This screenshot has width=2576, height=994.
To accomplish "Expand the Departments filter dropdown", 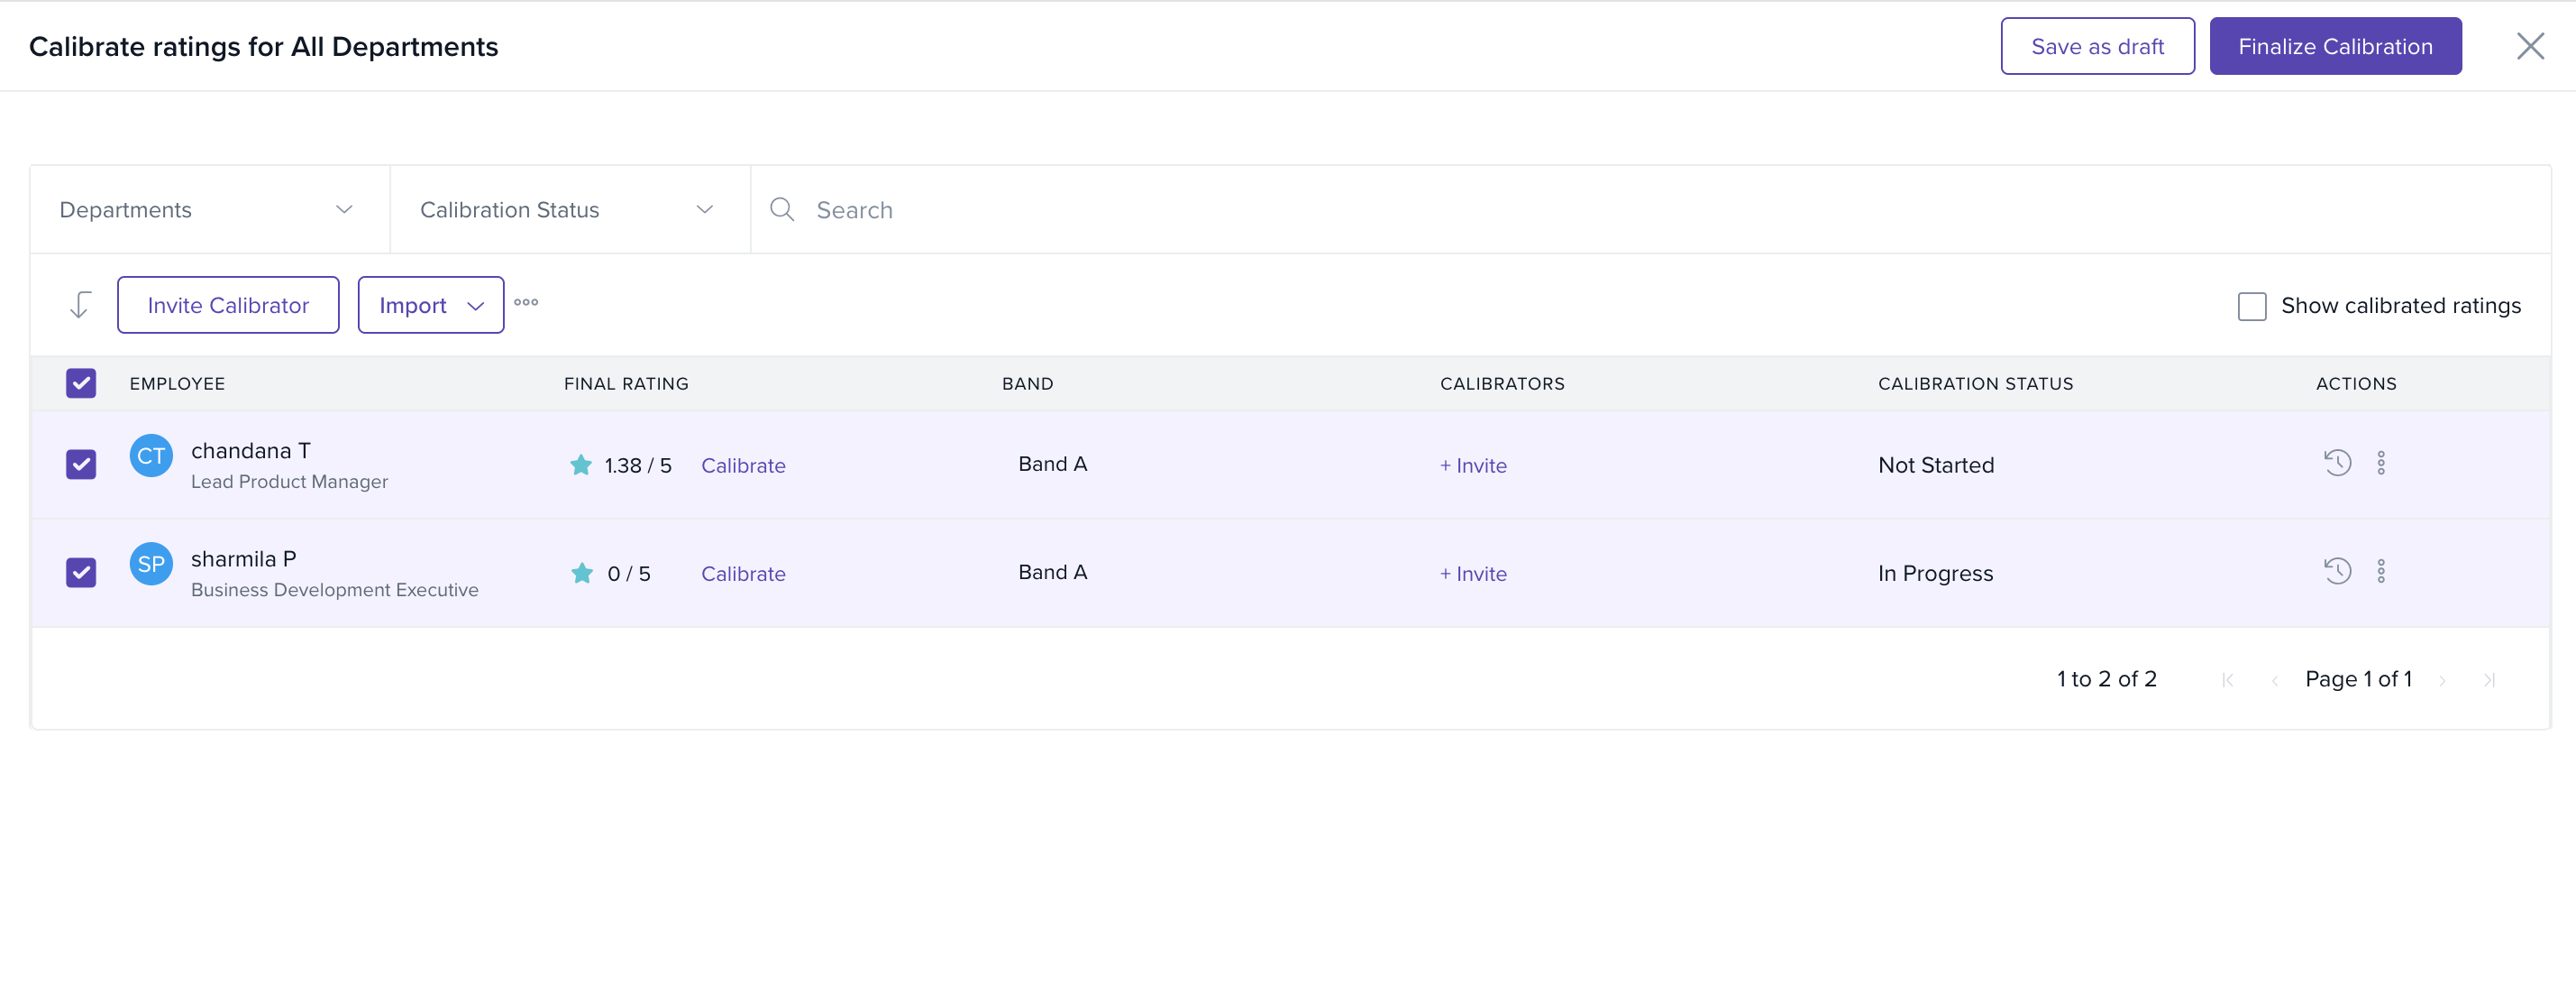I will [209, 209].
